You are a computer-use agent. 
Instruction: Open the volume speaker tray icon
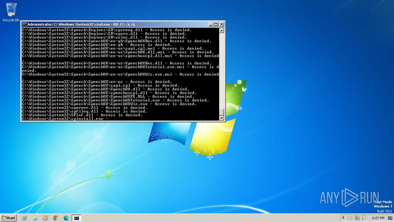tap(350, 218)
